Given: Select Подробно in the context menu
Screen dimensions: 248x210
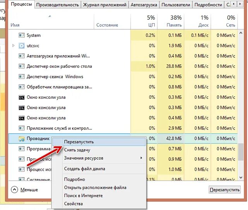Looking at the screenshot, I should pos(99,179).
